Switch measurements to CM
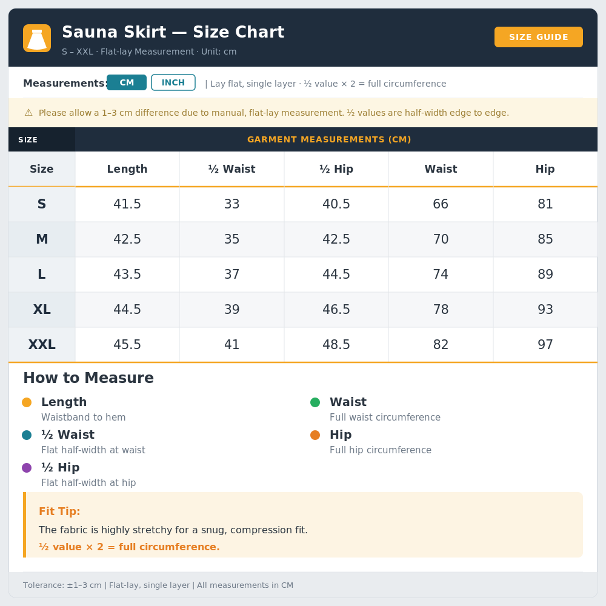 [127, 82]
